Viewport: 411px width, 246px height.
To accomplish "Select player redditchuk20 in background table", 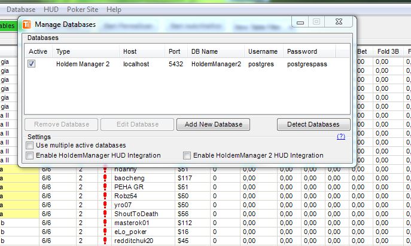I will click(x=133, y=241).
